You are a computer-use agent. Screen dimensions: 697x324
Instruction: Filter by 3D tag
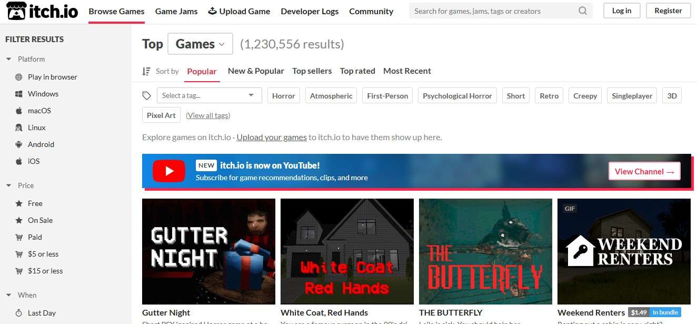(672, 96)
